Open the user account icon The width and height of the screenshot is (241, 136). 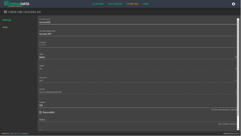tap(233, 4)
